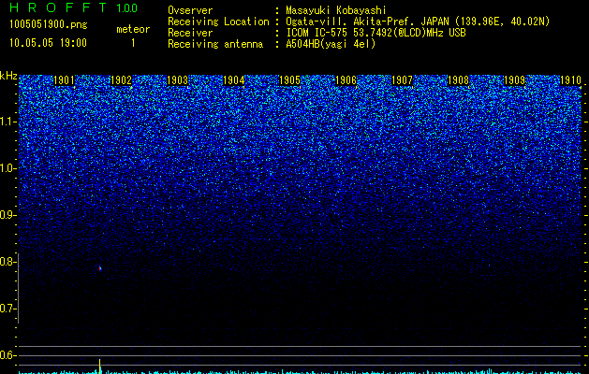The height and width of the screenshot is (374, 589).
Task: Click the ICOM IC-575 receiver details
Action: (375, 33)
